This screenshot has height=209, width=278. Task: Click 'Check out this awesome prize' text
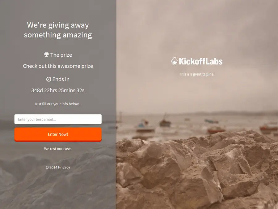point(58,66)
